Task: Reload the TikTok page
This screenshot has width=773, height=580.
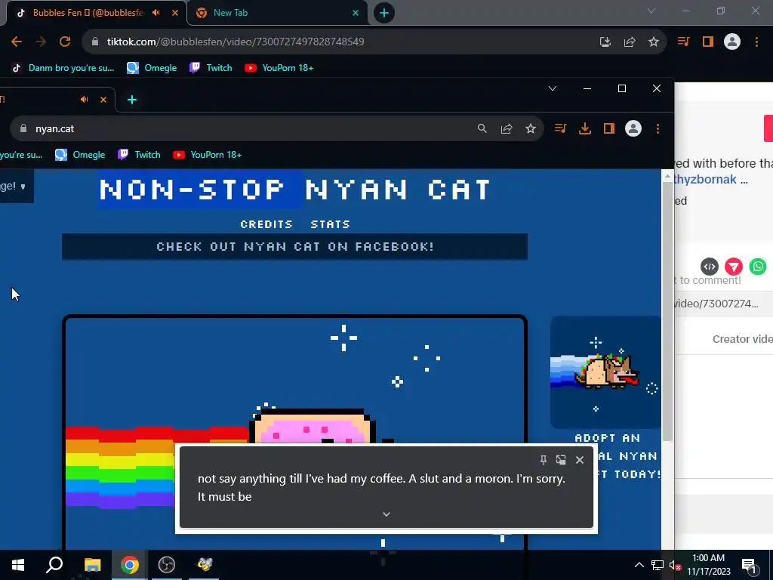Action: coord(65,42)
